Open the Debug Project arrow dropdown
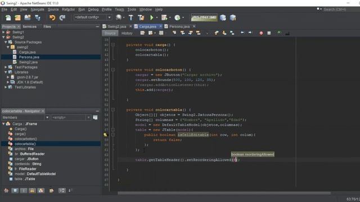Viewport: 360px width, 202px height. click(x=170, y=17)
